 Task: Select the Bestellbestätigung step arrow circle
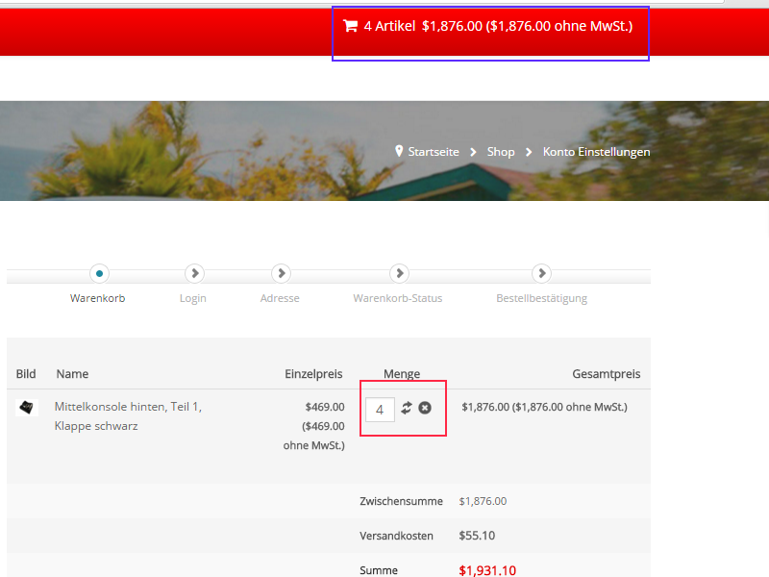click(541, 273)
